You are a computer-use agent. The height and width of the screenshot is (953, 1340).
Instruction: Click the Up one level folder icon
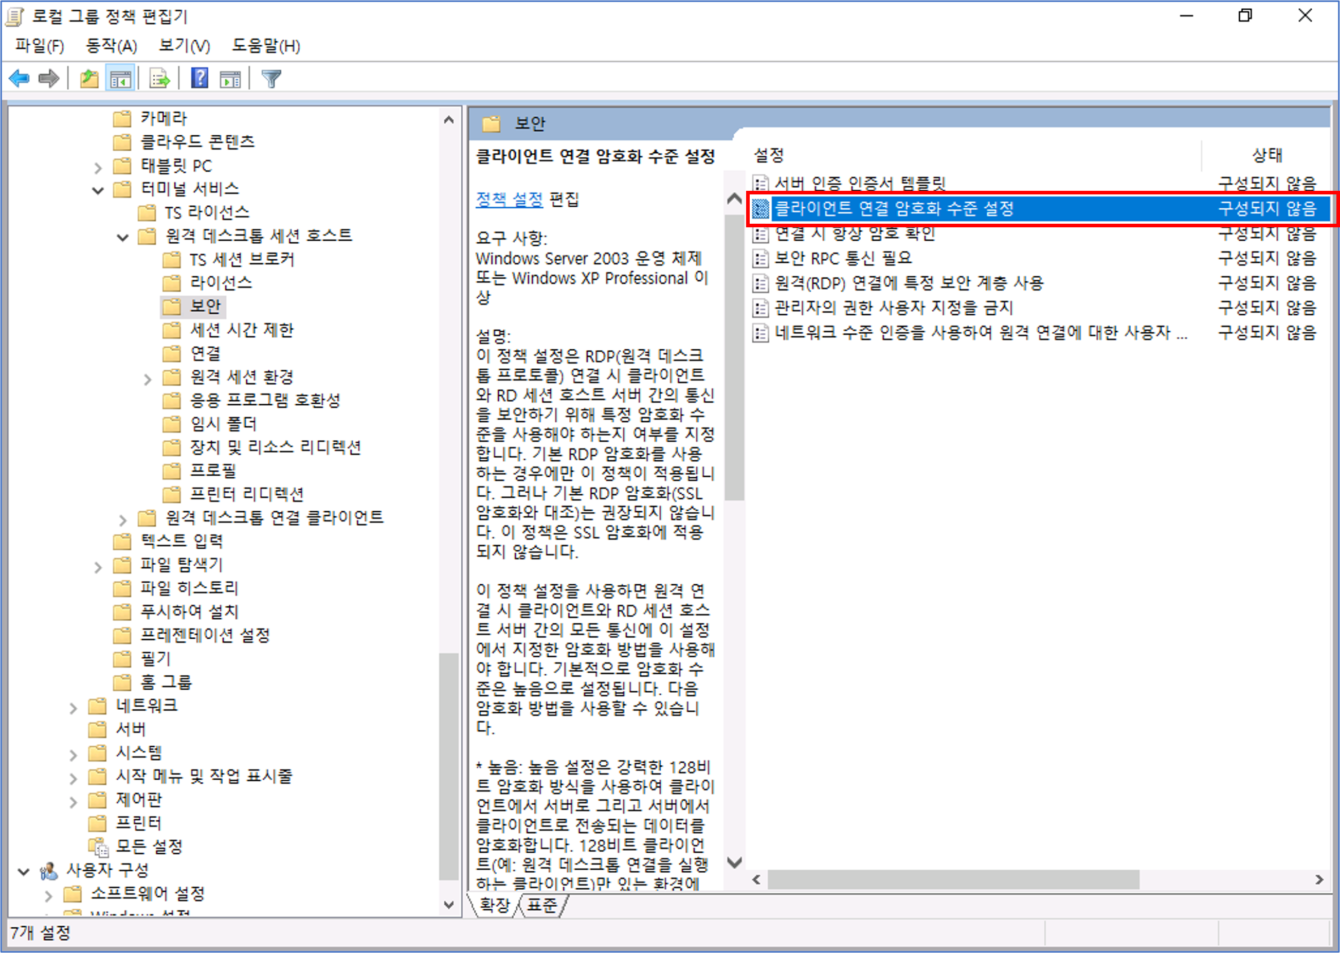pos(89,78)
